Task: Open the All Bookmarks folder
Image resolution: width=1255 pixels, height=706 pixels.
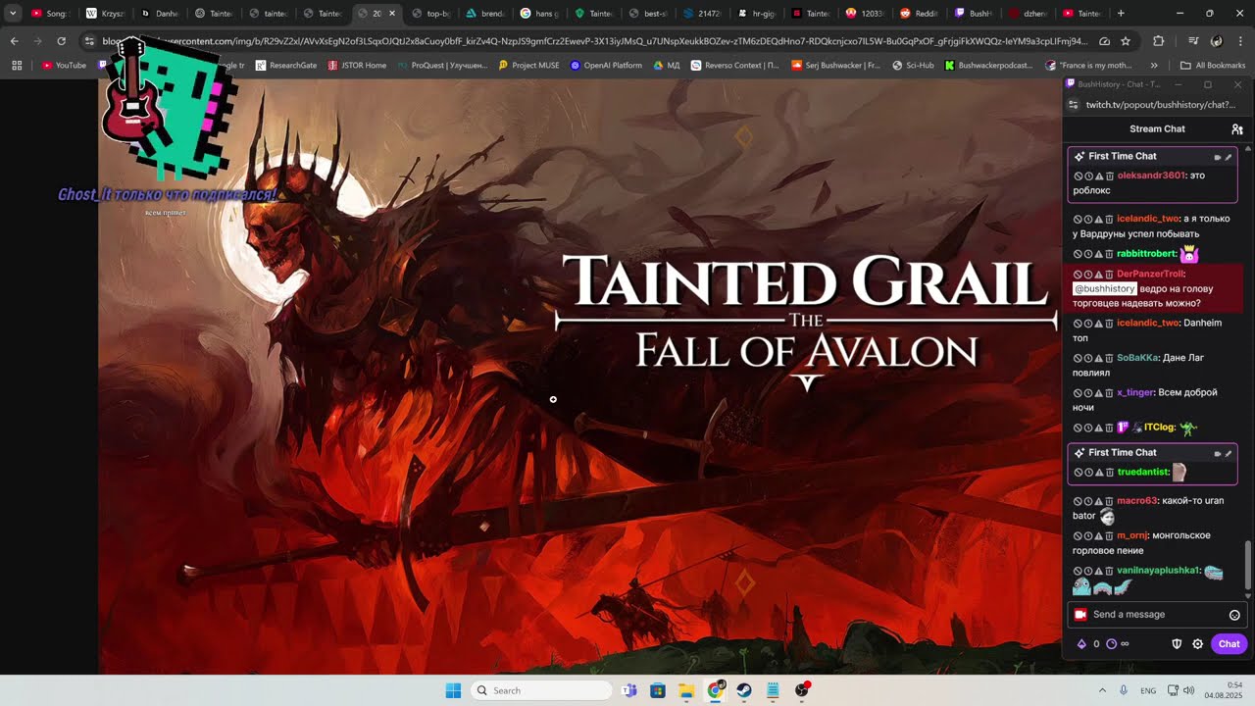Action: pyautogui.click(x=1213, y=66)
